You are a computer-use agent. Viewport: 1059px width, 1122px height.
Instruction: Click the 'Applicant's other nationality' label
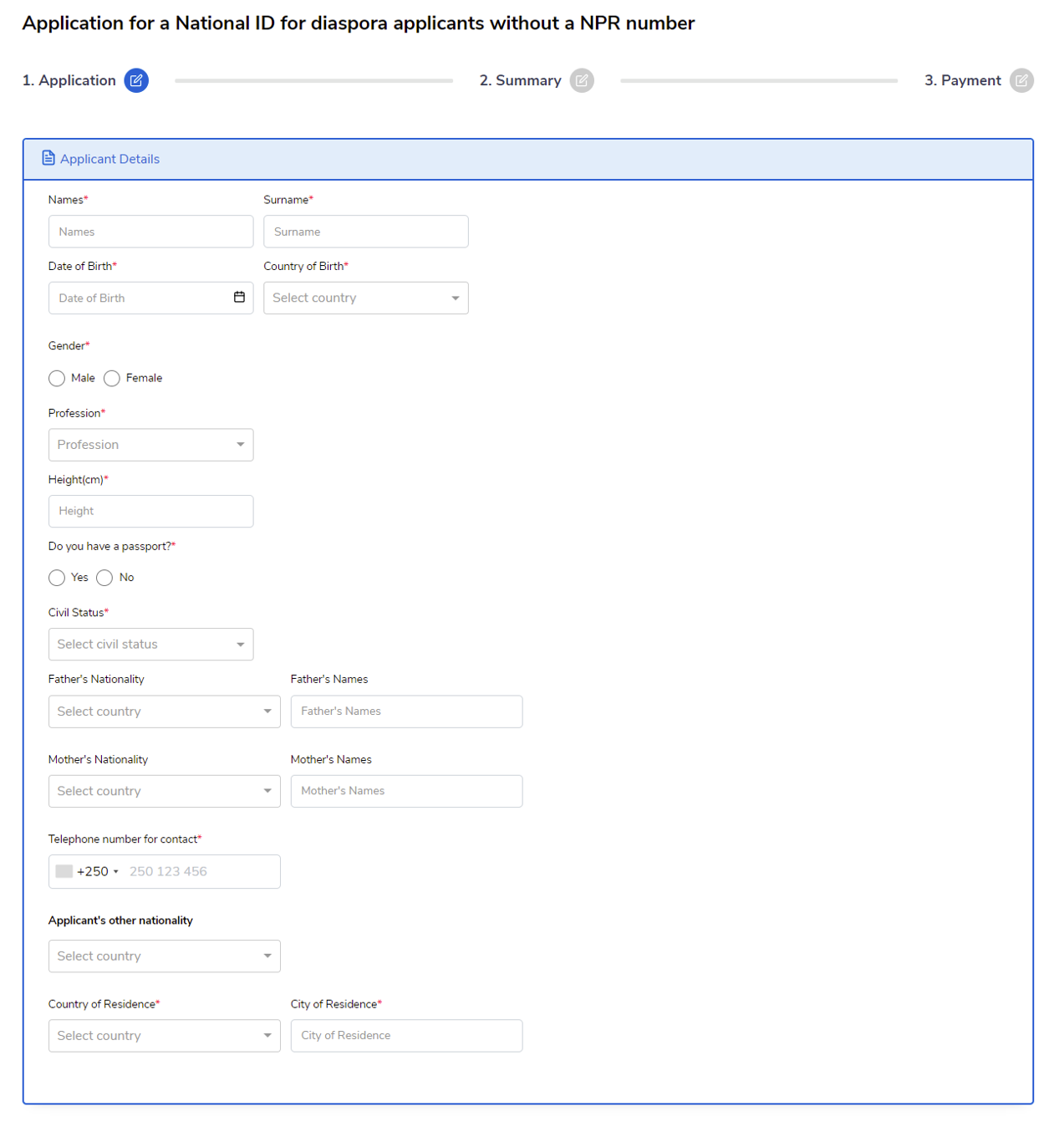click(x=120, y=921)
